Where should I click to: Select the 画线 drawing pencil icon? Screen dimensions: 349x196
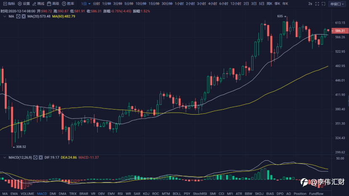[34, 4]
